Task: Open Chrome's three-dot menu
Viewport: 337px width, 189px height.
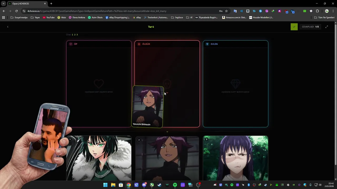Action: click(333, 11)
